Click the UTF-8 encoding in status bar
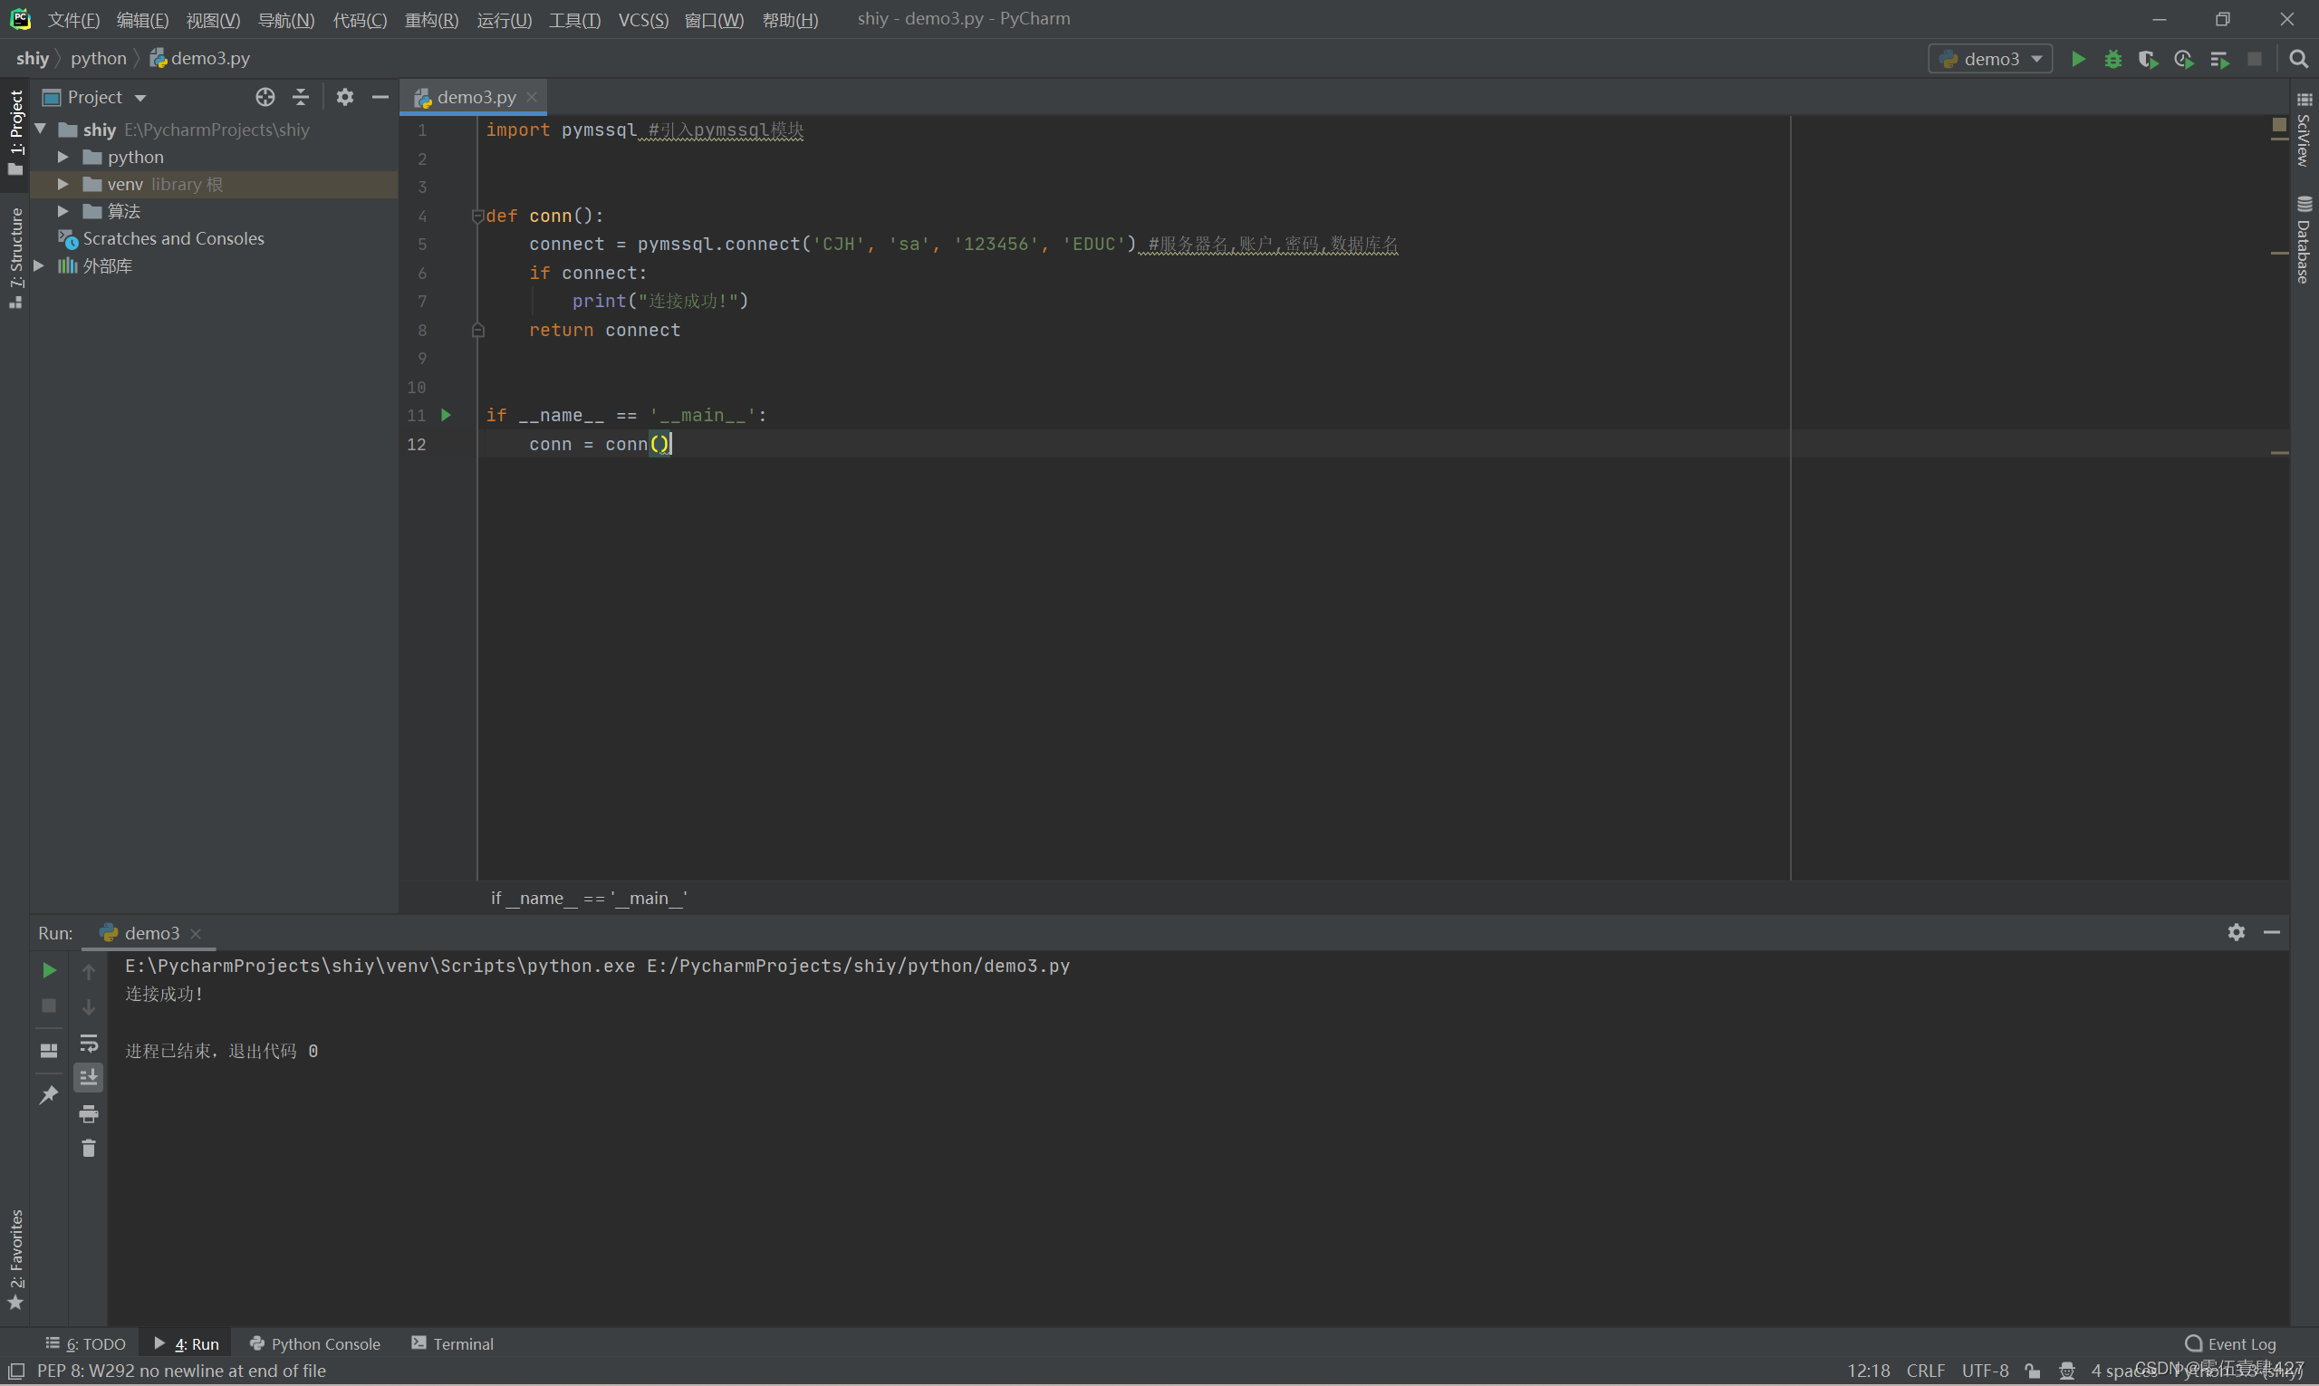This screenshot has height=1386, width=2319. (1985, 1370)
